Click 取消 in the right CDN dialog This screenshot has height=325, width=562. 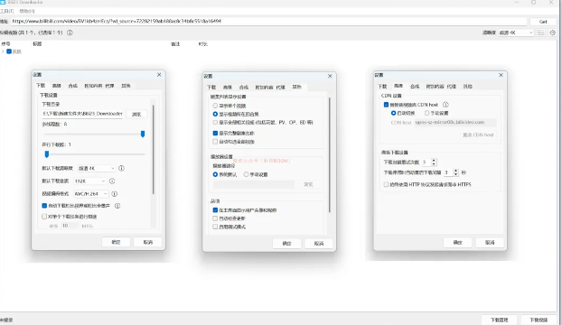coord(490,242)
